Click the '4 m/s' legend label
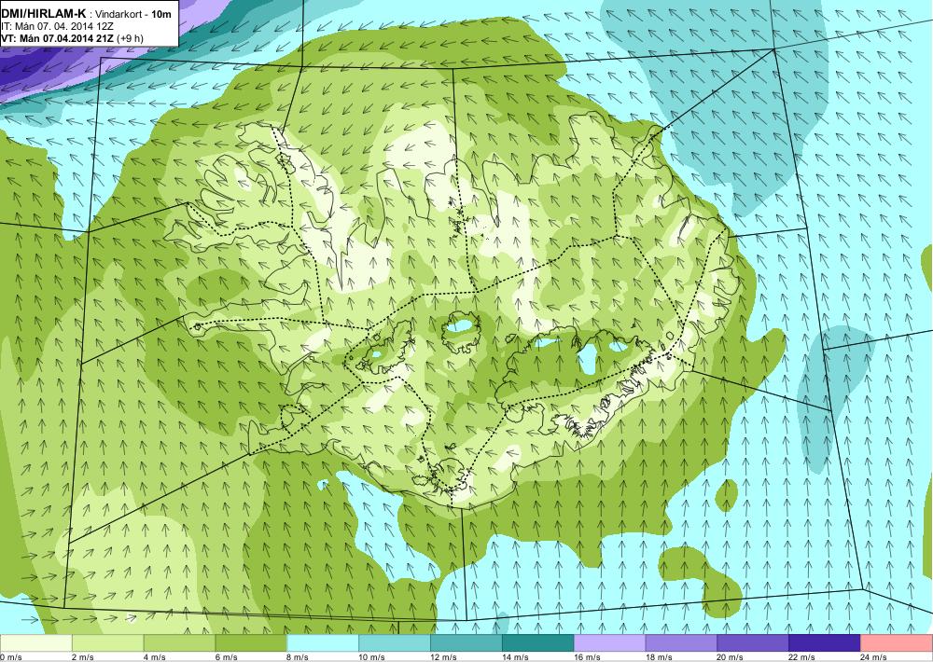The height and width of the screenshot is (662, 933). pyautogui.click(x=155, y=657)
